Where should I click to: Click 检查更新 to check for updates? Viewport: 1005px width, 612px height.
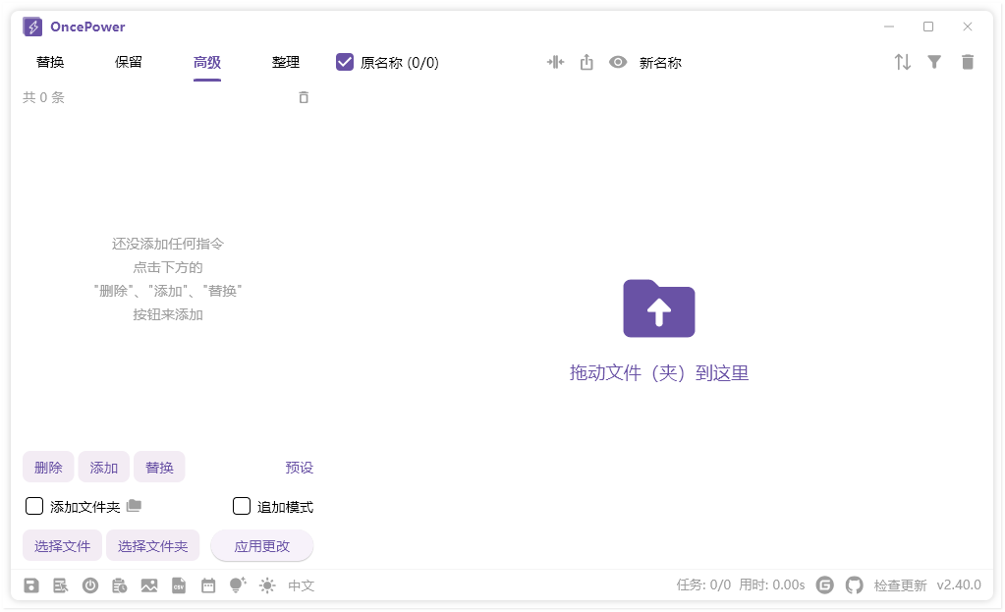pos(900,584)
